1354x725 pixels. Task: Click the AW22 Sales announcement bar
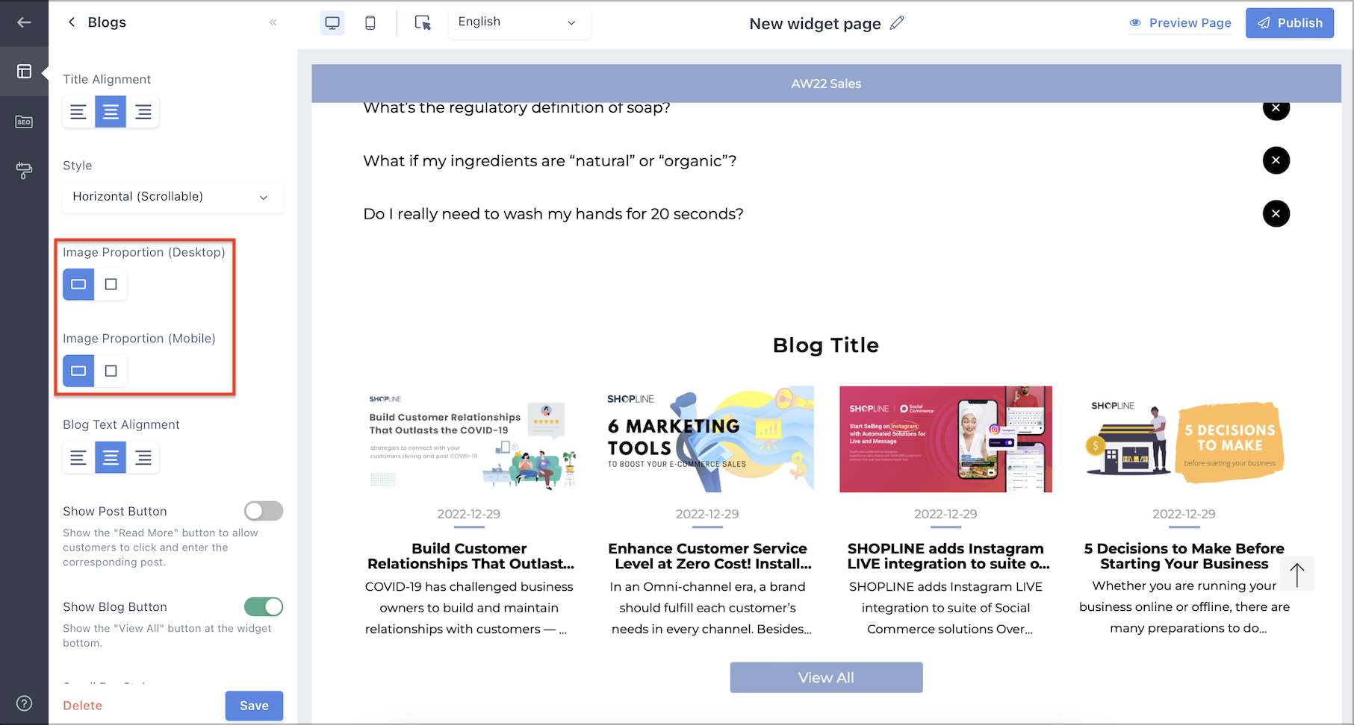(826, 84)
